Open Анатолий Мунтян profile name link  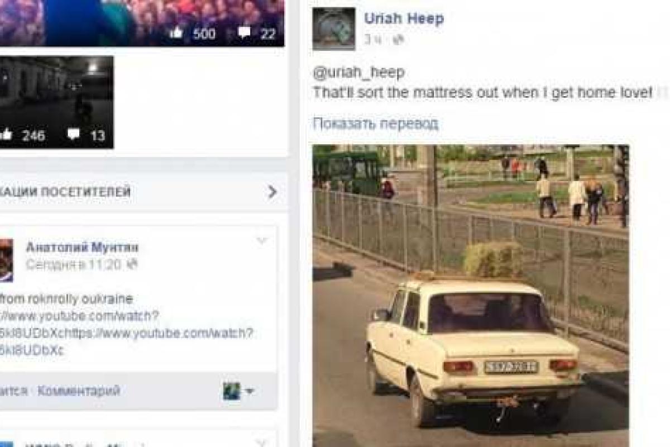point(82,247)
